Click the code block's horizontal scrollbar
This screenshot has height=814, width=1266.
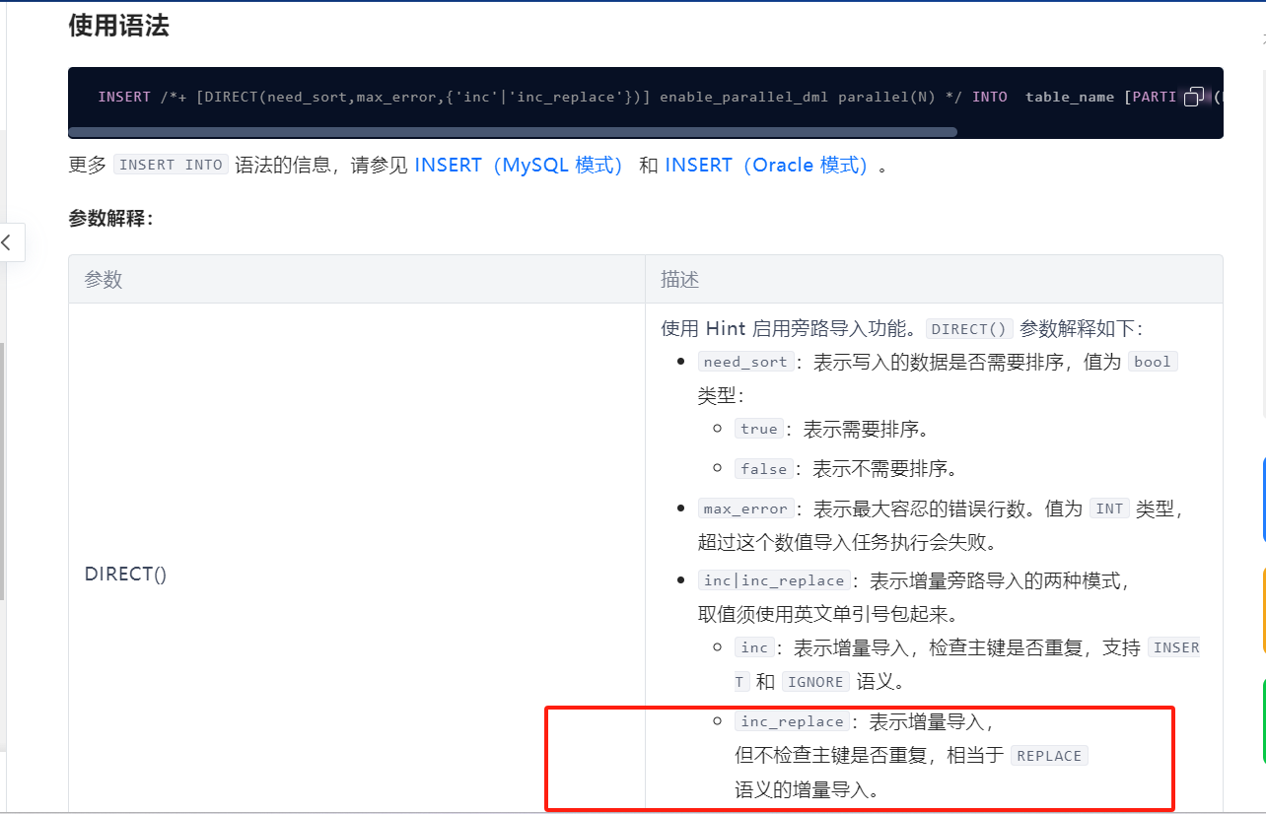(513, 131)
